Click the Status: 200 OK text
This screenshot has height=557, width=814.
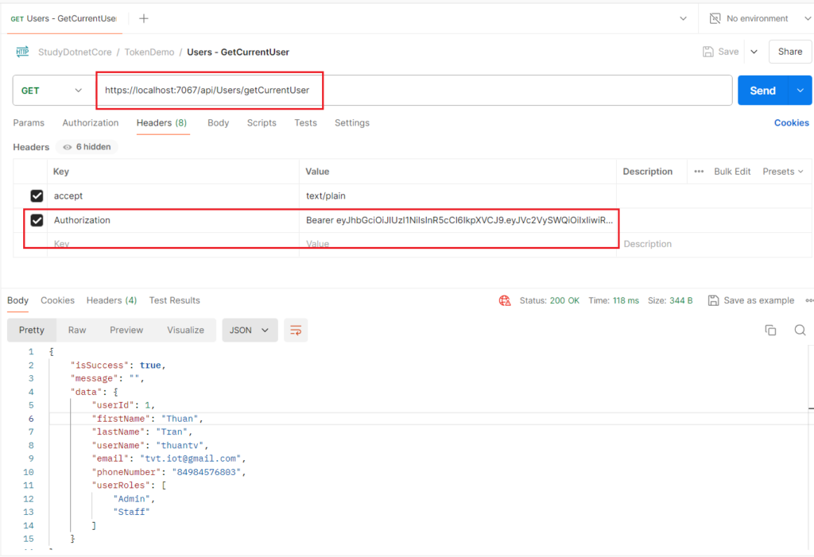click(x=549, y=300)
